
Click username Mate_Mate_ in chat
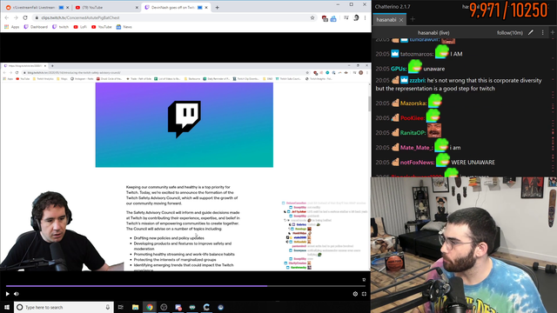[x=417, y=148]
